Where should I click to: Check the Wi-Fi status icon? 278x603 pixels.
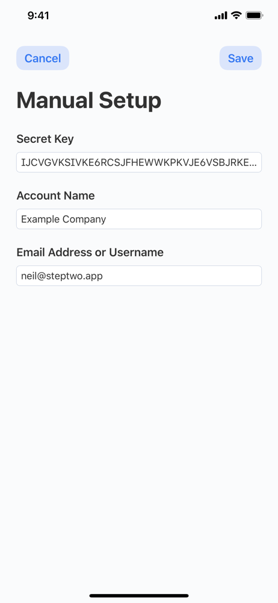coord(236,16)
